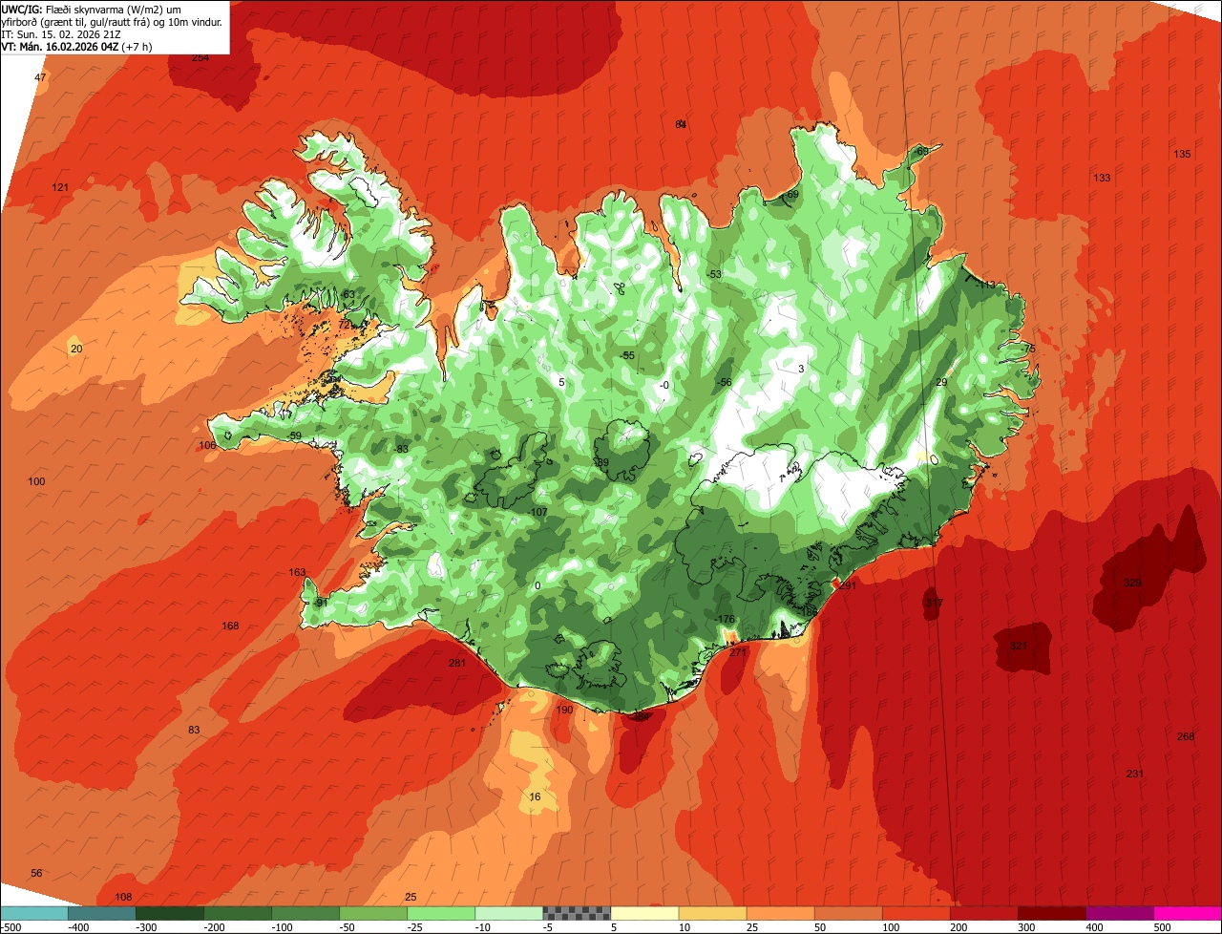Click the -500 to -400 teal legend swatch

tap(34, 913)
